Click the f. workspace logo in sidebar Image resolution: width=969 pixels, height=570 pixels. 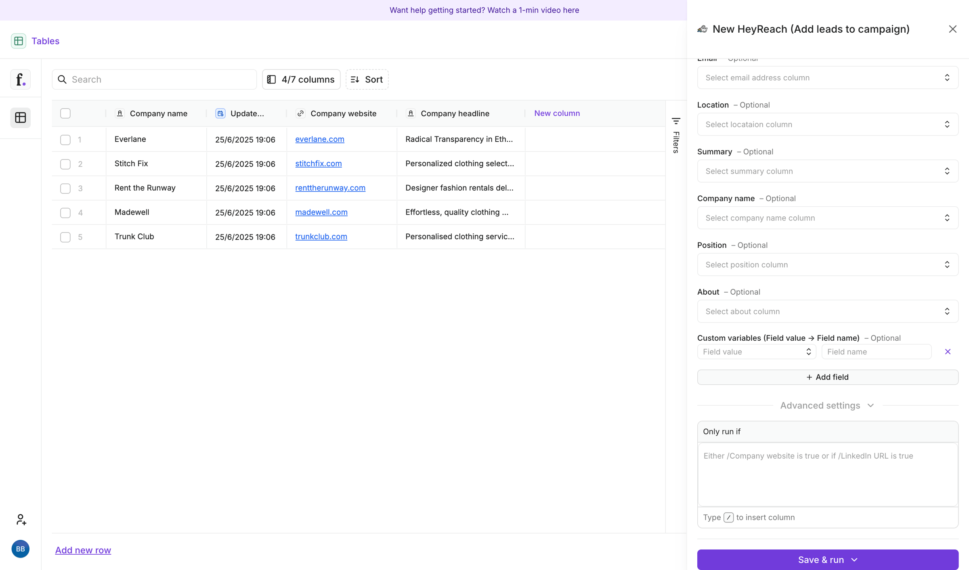[21, 79]
